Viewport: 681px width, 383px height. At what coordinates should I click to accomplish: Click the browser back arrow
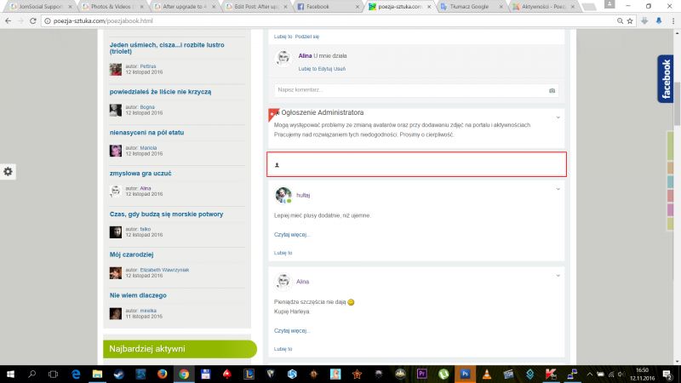8,20
